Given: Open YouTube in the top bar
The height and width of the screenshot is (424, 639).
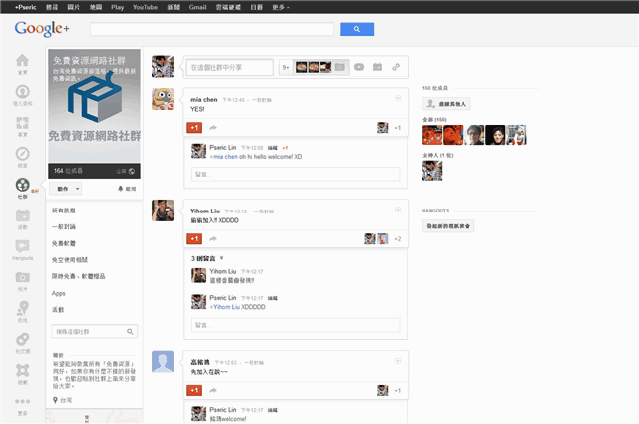Looking at the screenshot, I should click(145, 7).
